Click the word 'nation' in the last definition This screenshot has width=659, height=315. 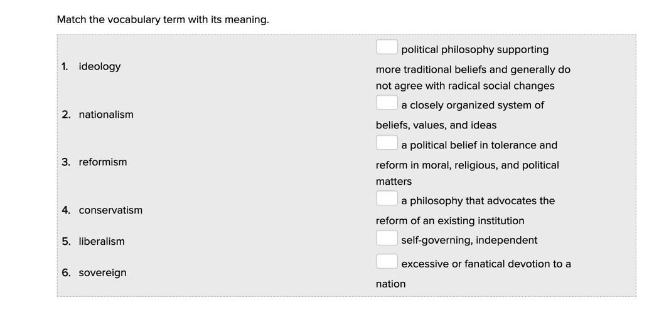390,284
